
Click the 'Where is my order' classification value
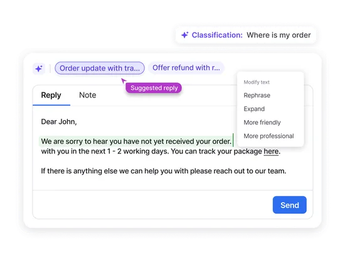pyautogui.click(x=279, y=35)
